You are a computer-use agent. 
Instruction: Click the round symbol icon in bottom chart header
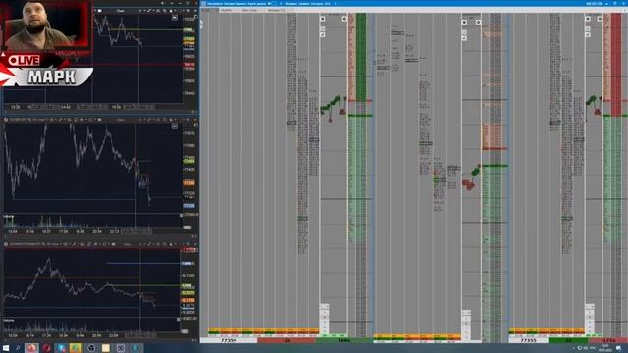click(6, 244)
